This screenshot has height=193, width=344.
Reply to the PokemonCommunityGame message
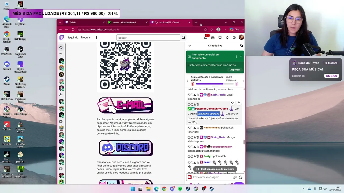click(239, 102)
